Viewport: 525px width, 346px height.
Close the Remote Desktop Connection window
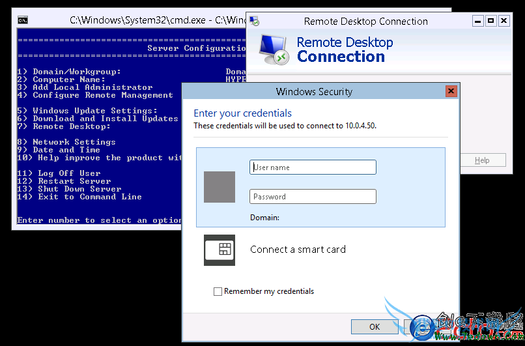coord(504,21)
